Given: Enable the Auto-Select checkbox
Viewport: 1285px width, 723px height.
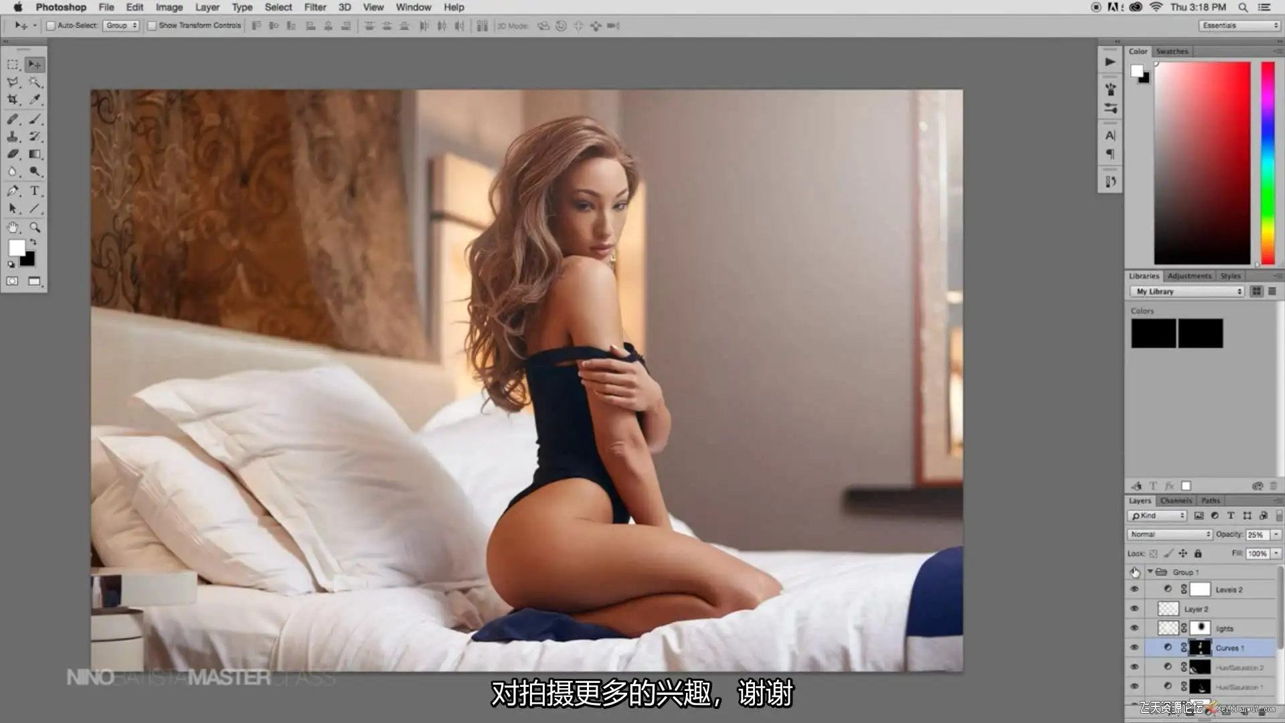Looking at the screenshot, I should click(x=51, y=26).
